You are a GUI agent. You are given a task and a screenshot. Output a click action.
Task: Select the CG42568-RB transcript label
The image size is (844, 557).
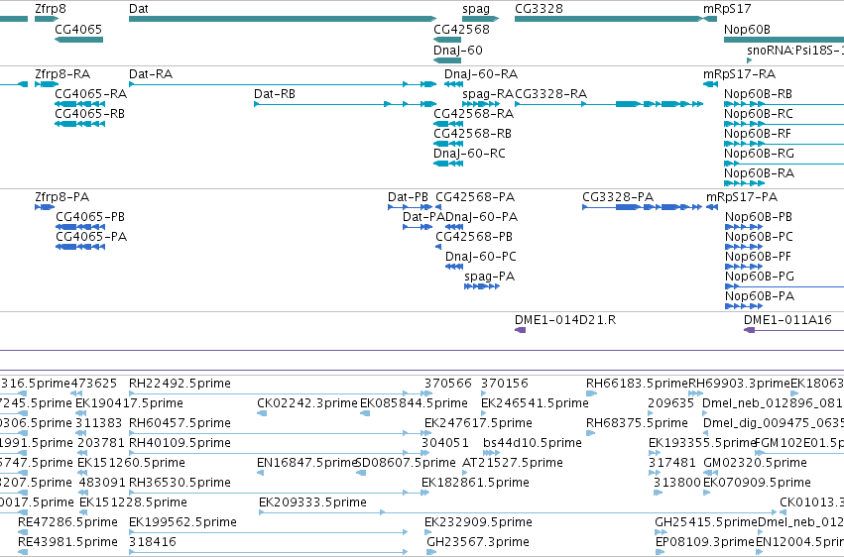(x=473, y=134)
